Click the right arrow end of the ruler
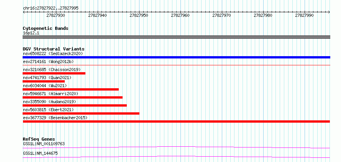This screenshot has height=162, width=341. [x=329, y=12]
